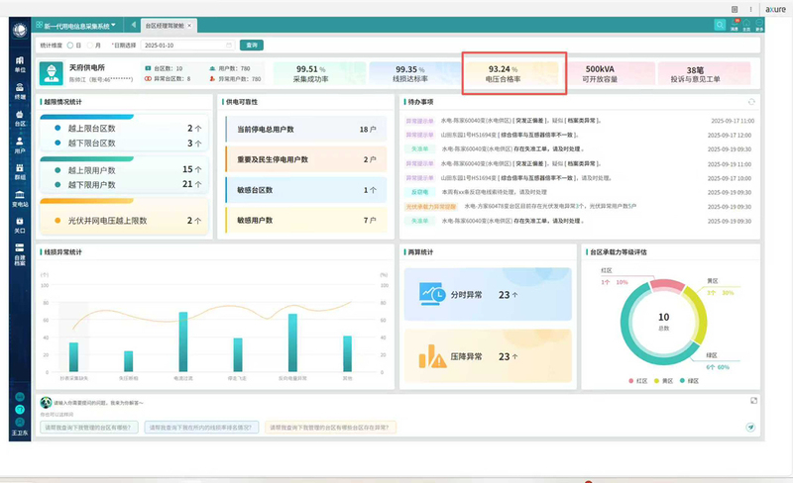The width and height of the screenshot is (793, 483).
Task: Click the calendar icon in date field
Action: 229,45
